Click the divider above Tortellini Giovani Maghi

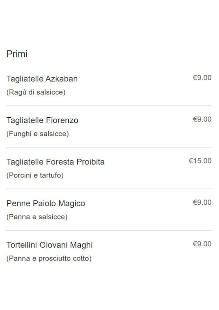coord(109,230)
